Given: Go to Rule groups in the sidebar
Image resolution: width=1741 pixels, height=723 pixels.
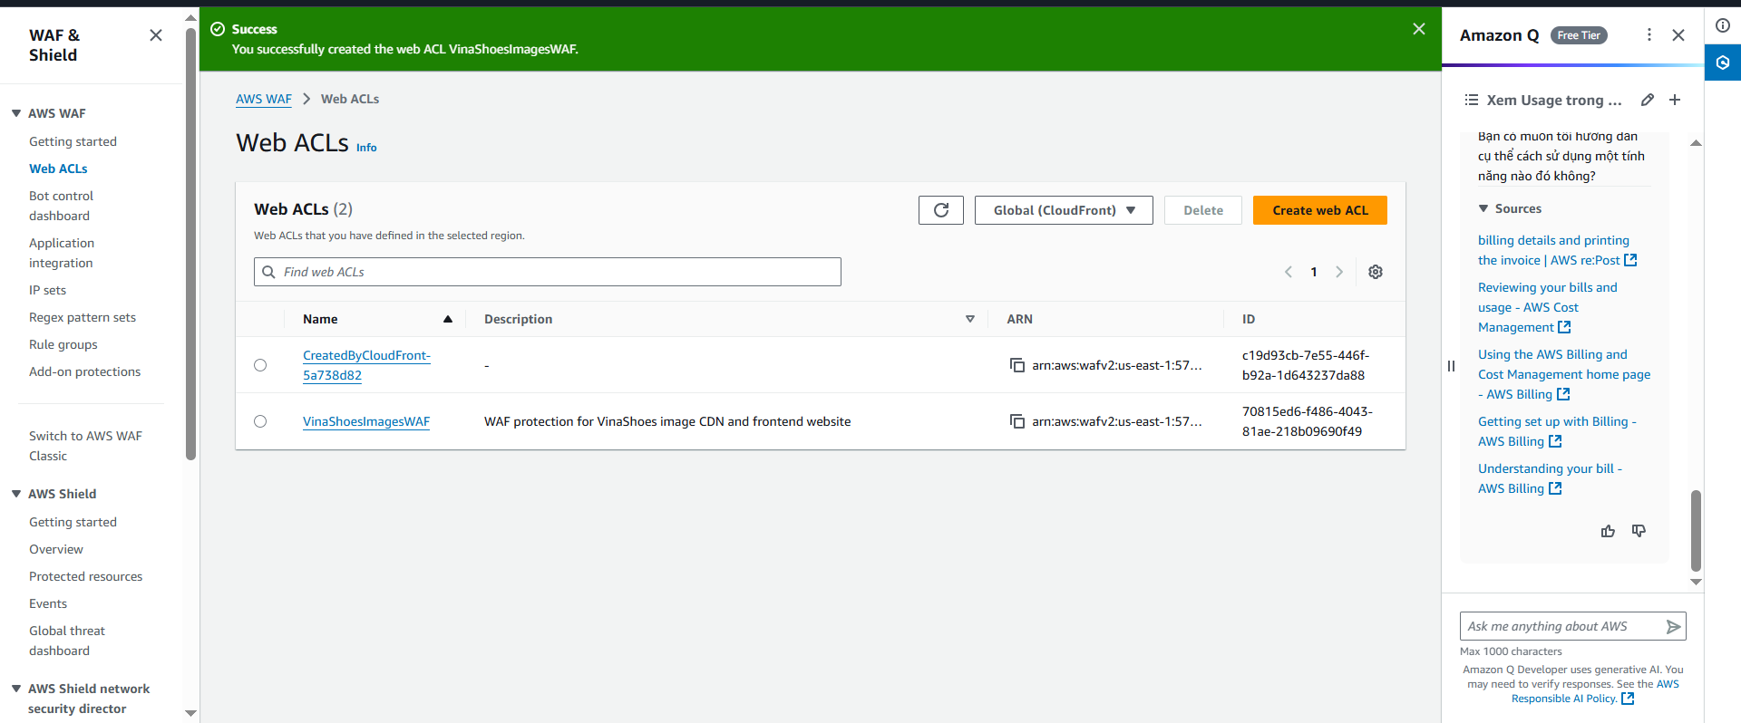Looking at the screenshot, I should point(63,344).
